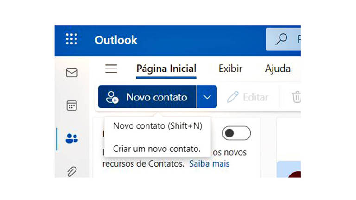356x200 pixels.
Task: Open the Files paperclip sidebar icon
Action: [72, 171]
